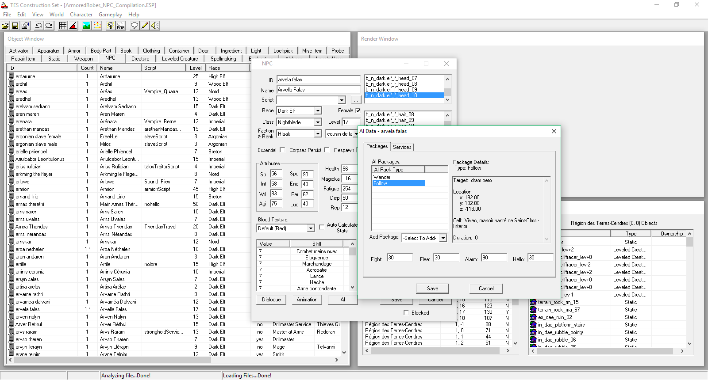Toggle FOG toolbar icon
This screenshot has height=380, width=708.
coord(121,26)
